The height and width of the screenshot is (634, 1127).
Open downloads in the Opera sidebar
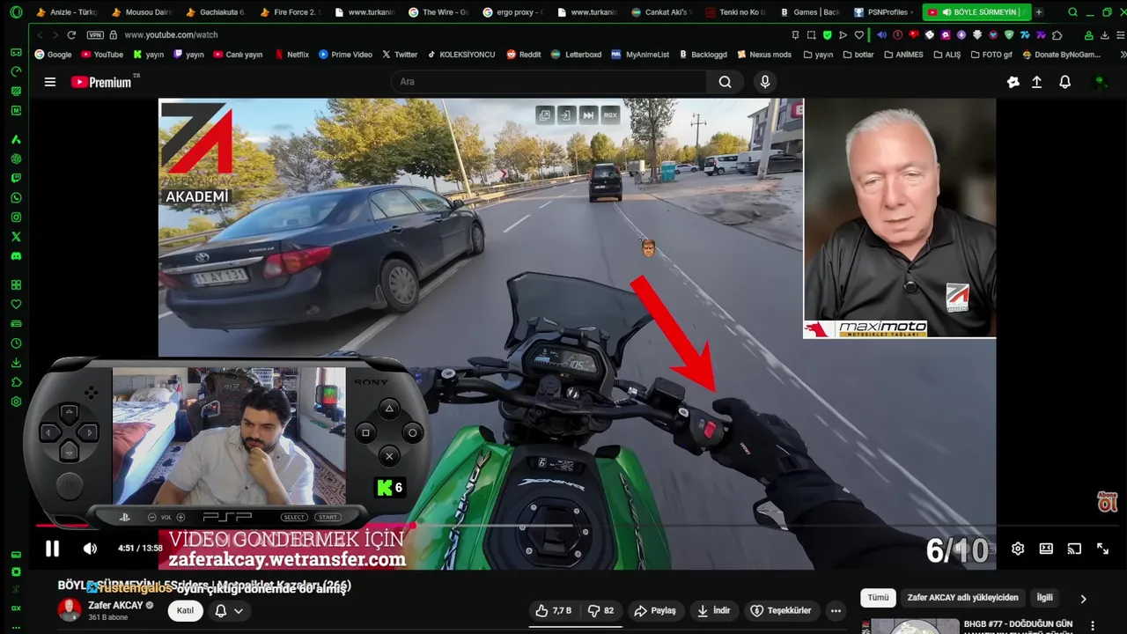16,363
